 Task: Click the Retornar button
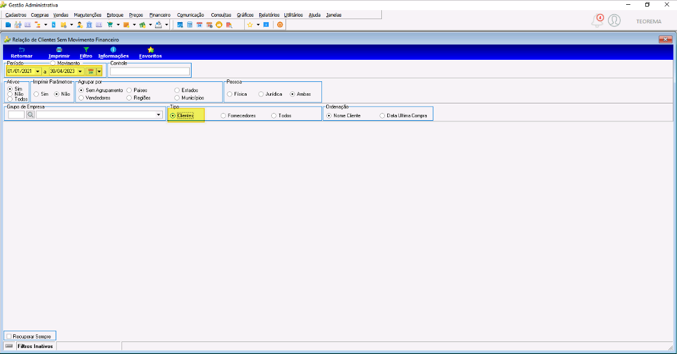(x=22, y=53)
